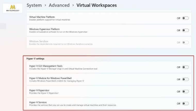Image resolution: width=196 pixels, height=111 pixels.
Task: Select the Hyper-V settings section heading
Action: point(35,59)
